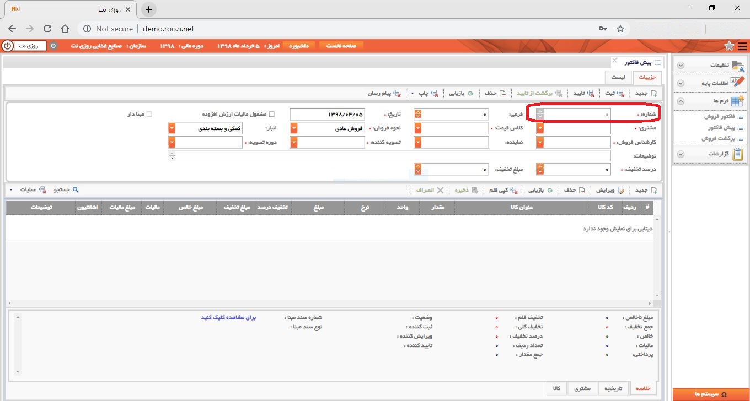Open the عملیات (operations) dropdown
750x401 pixels.
tap(29, 190)
